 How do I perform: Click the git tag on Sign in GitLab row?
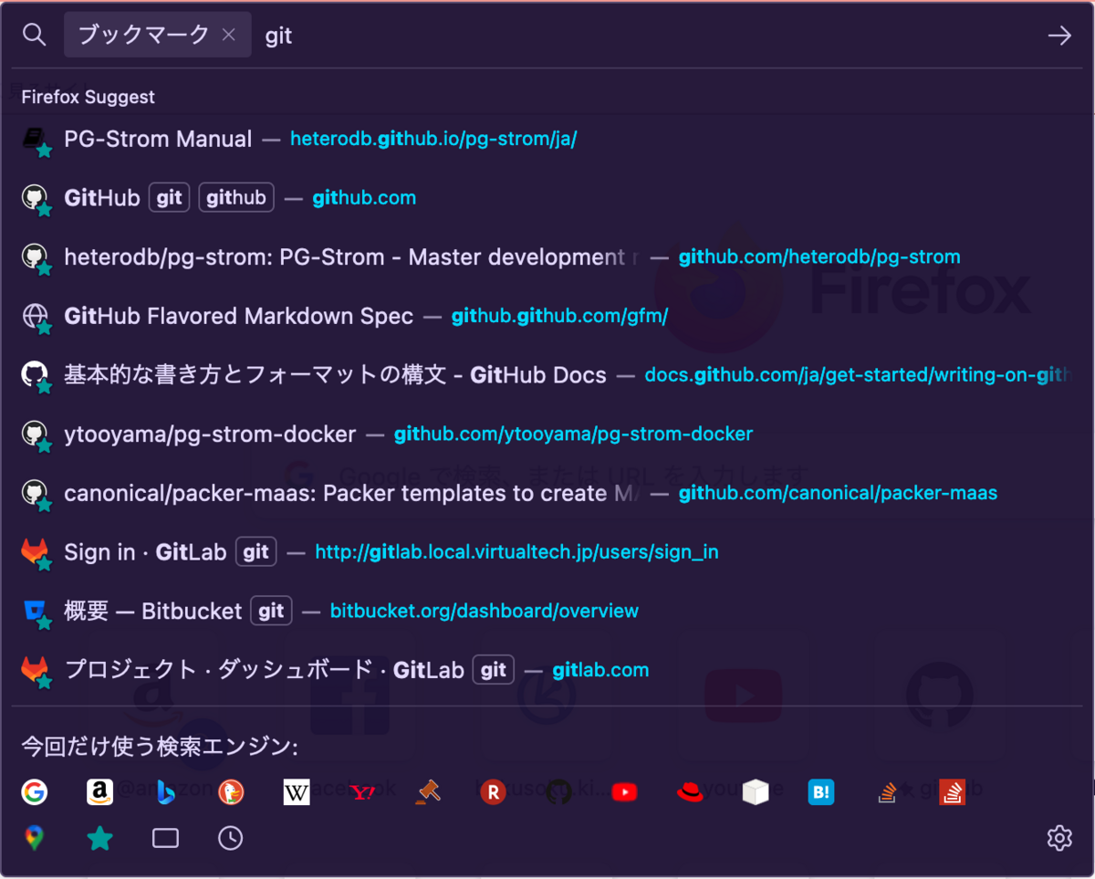click(256, 552)
